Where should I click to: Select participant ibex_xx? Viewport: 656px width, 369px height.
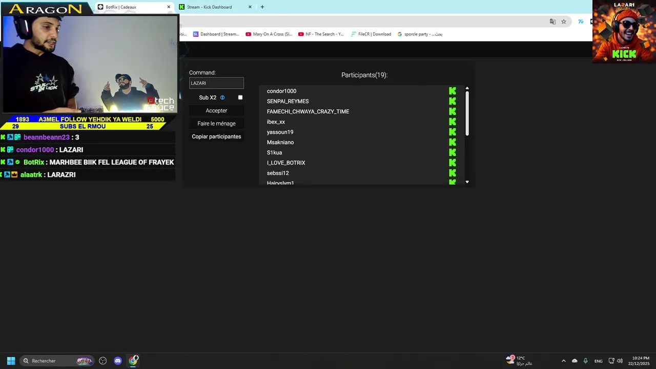276,122
